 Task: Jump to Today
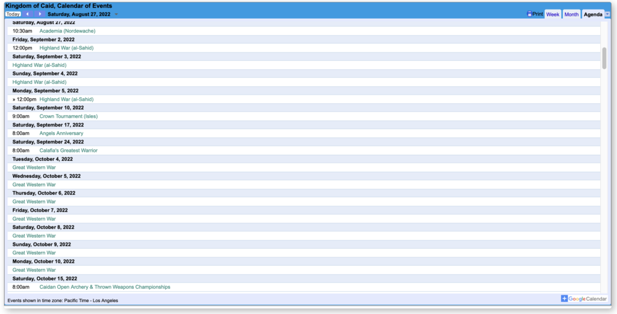pos(13,14)
